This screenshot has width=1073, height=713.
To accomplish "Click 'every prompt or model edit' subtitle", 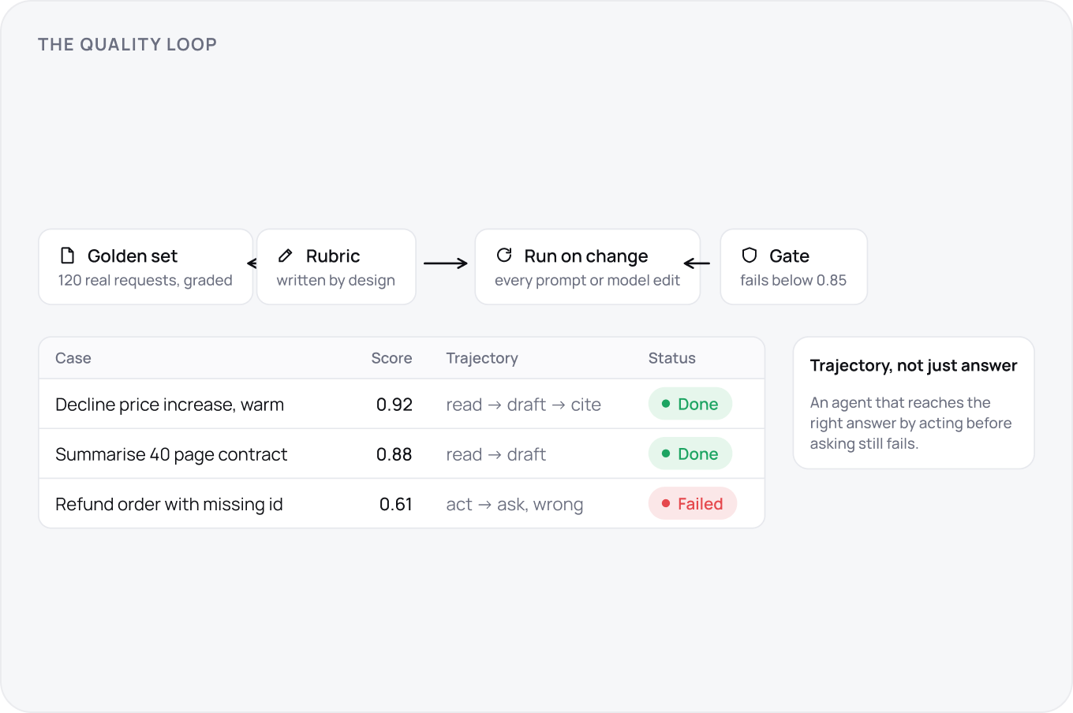I will [x=587, y=281].
